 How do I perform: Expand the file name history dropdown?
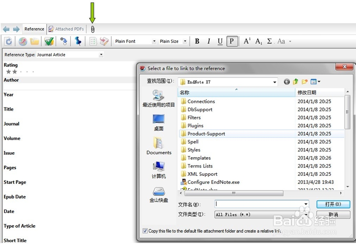pos(306,204)
